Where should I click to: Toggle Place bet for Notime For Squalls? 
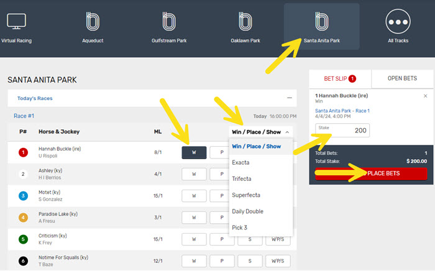click(222, 260)
